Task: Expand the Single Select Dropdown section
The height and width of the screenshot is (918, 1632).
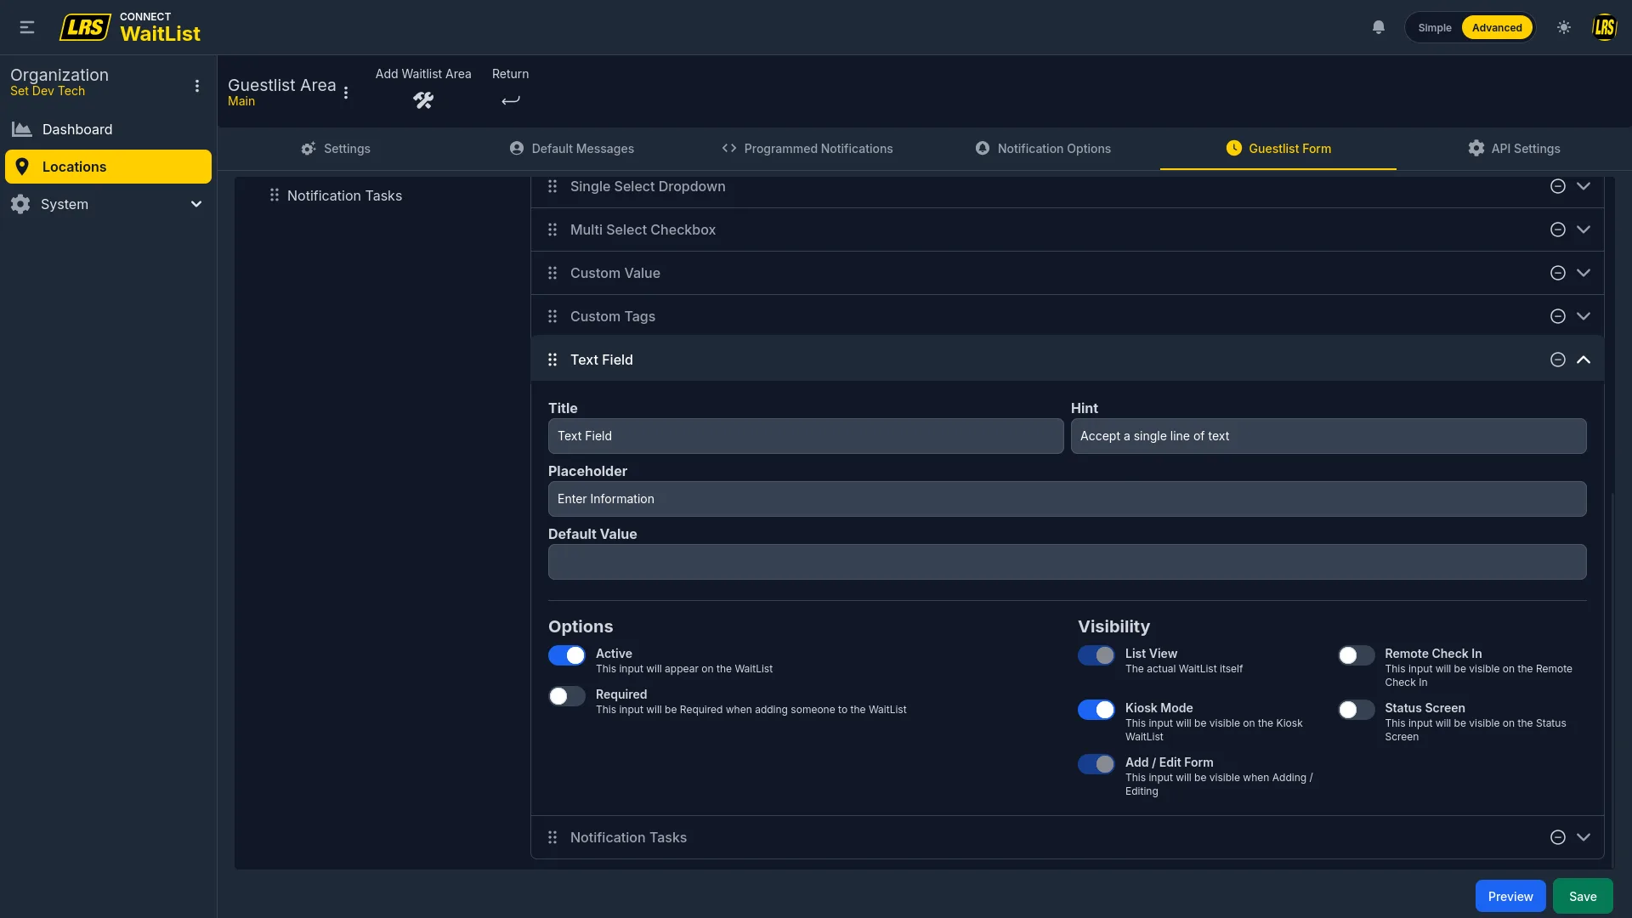Action: (x=1584, y=186)
